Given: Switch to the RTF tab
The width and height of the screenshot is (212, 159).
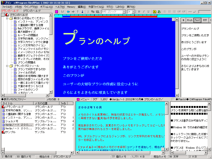Looking at the screenshot, I should coord(205,20).
